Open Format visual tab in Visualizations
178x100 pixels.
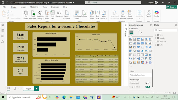click(140, 32)
